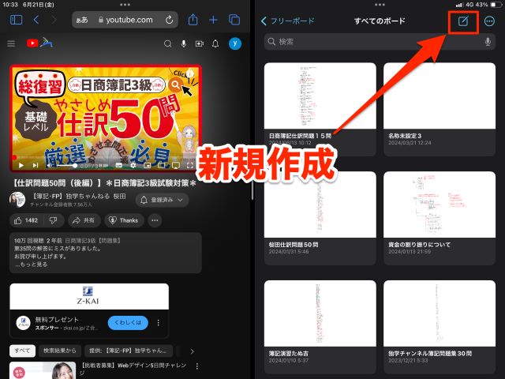Reload the YouTube page

coord(169,20)
